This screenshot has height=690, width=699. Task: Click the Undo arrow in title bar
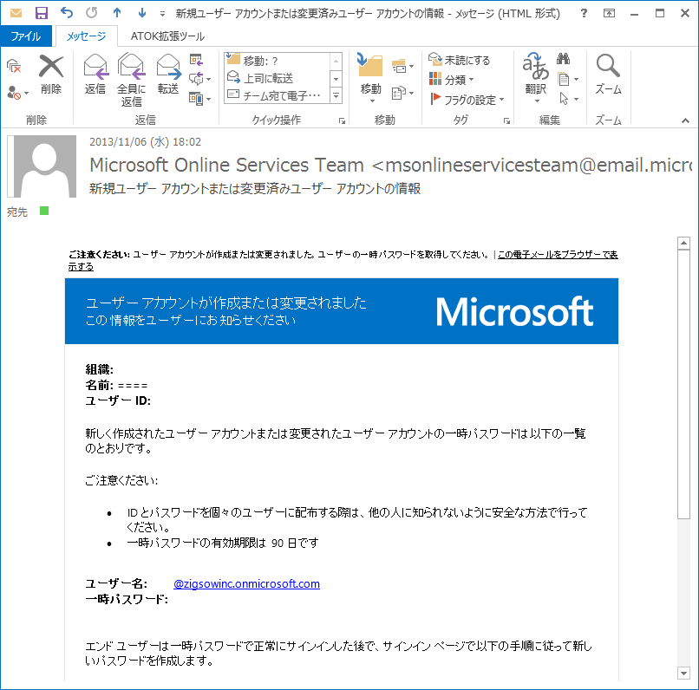point(67,13)
